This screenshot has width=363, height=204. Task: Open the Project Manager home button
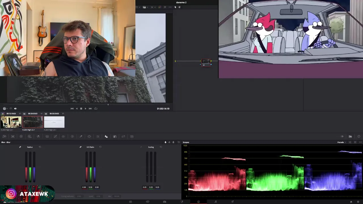pyautogui.click(x=351, y=202)
